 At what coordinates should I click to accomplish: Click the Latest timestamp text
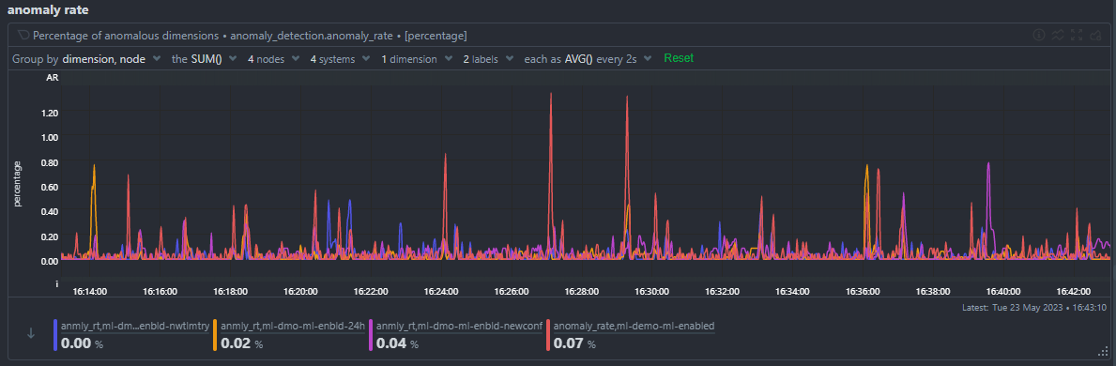[x=1035, y=308]
